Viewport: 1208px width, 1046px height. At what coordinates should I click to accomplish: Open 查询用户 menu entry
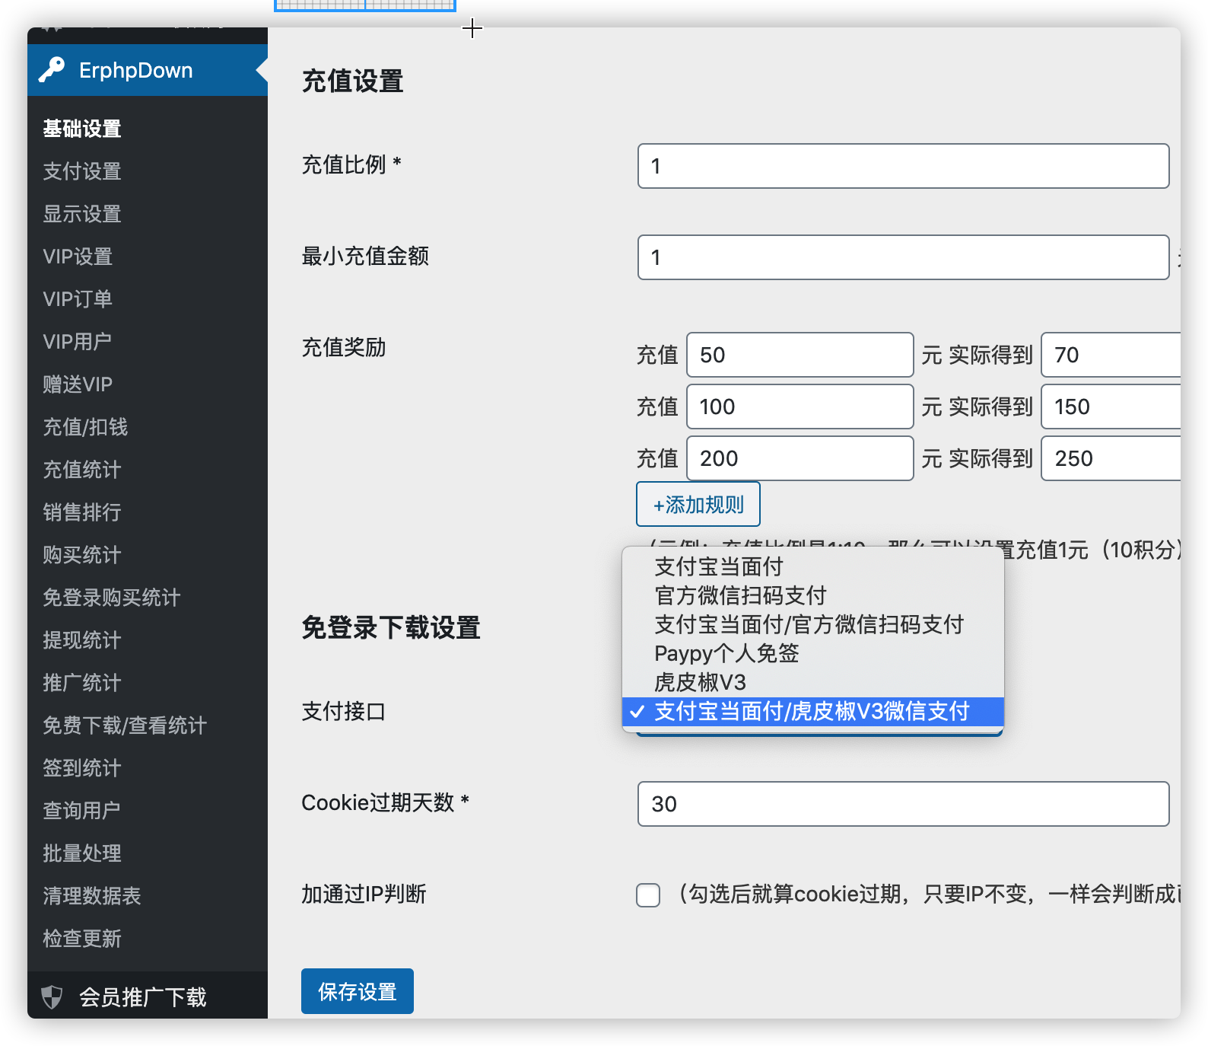pos(82,811)
